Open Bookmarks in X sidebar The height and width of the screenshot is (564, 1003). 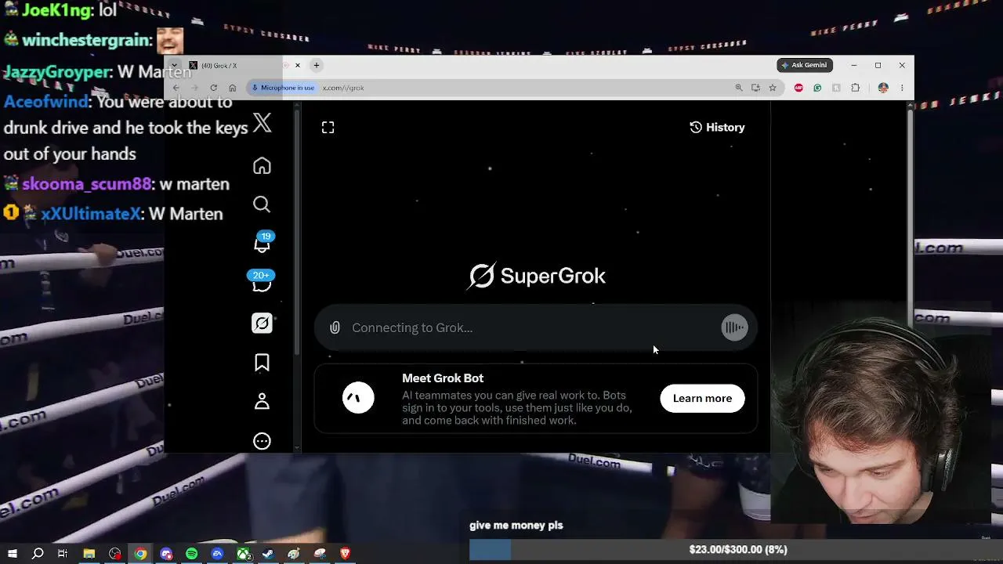click(x=262, y=362)
